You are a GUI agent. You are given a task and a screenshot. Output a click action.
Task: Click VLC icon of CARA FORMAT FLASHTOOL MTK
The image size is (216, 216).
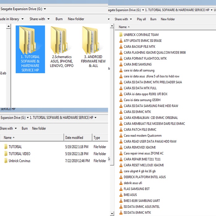pyautogui.click(x=121, y=58)
